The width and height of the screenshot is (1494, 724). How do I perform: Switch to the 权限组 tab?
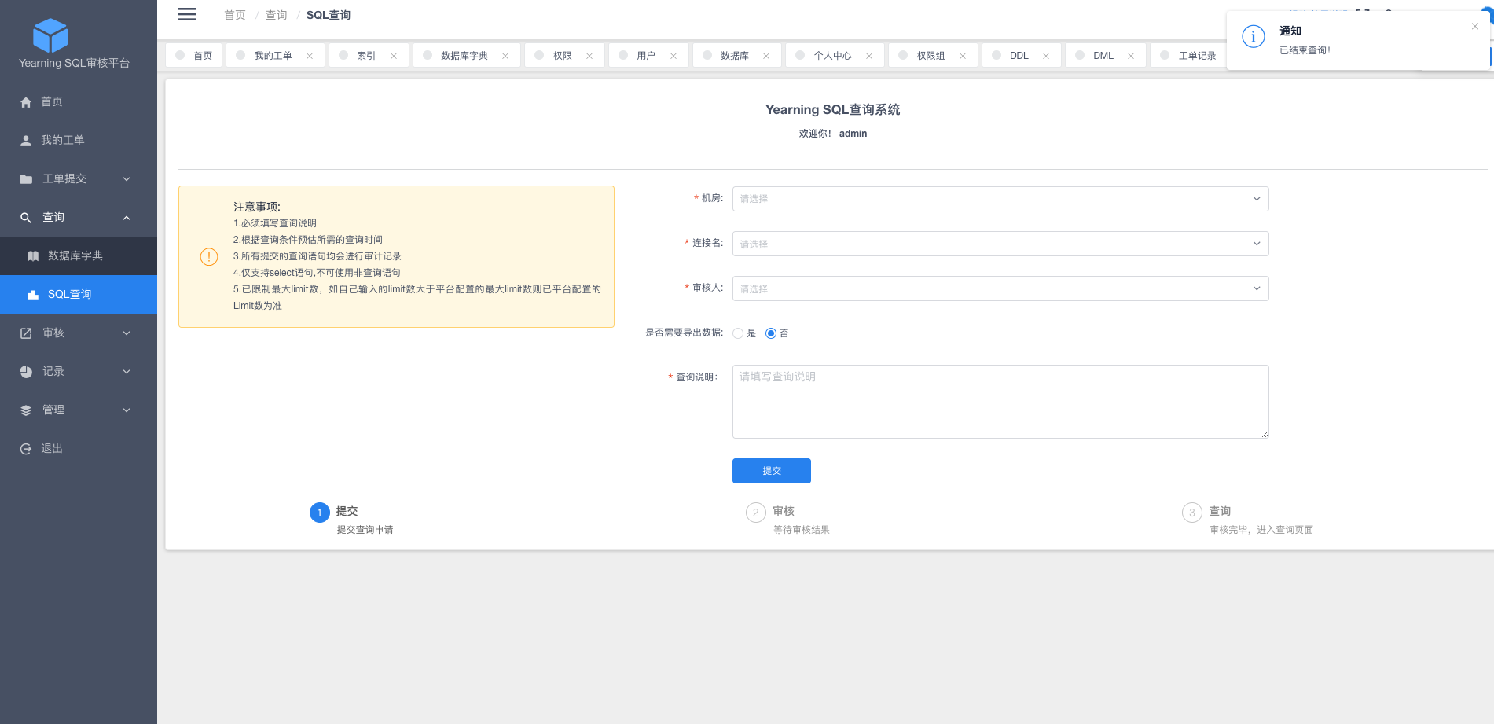(x=933, y=56)
